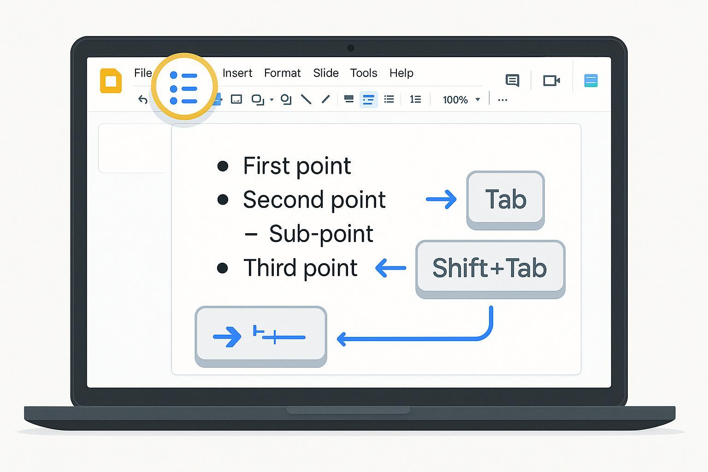Screen dimensions: 708x472
Task: Toggle the active indented list button
Action: pyautogui.click(x=368, y=100)
